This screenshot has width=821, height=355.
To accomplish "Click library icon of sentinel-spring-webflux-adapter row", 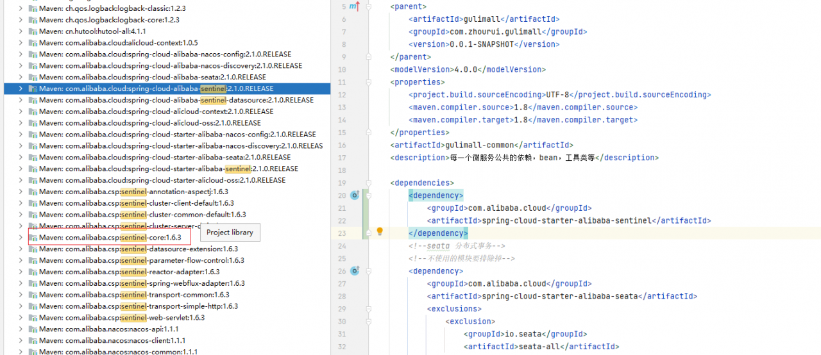I will point(33,283).
